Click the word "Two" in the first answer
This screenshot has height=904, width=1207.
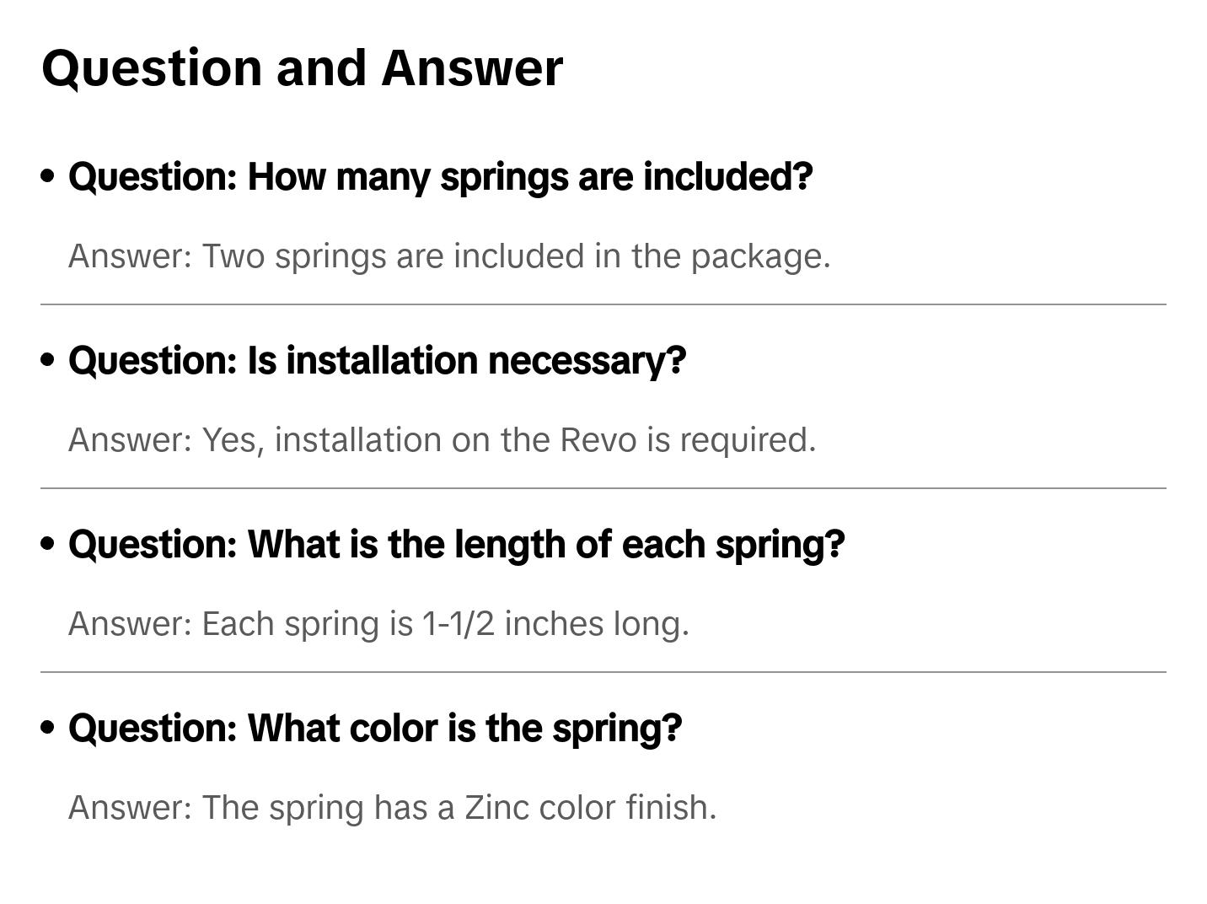click(233, 256)
